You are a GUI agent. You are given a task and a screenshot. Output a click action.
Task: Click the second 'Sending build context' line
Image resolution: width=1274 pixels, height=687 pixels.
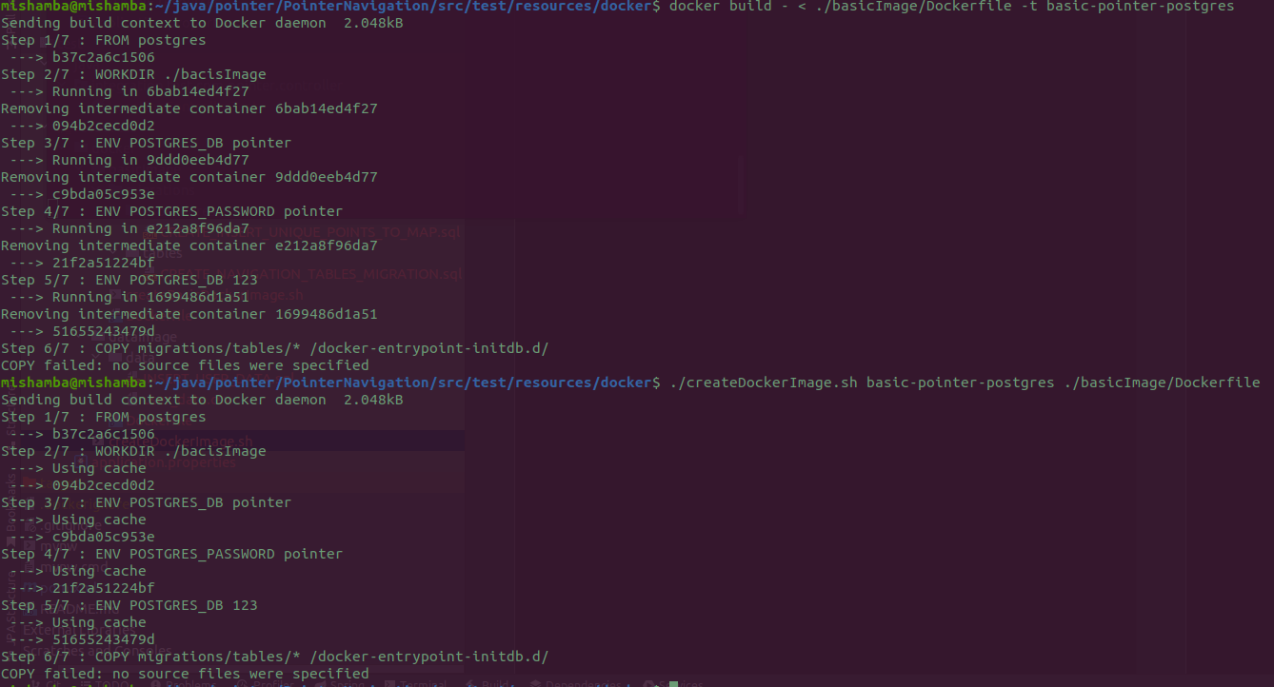(202, 400)
